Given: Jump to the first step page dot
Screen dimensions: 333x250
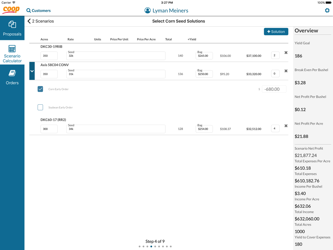Looking at the screenshot, I should click(140, 246).
